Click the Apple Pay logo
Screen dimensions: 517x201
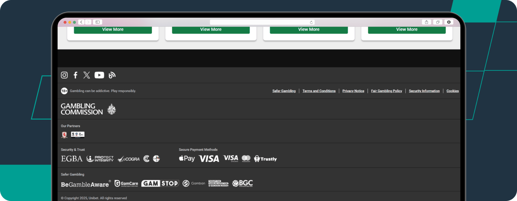[x=187, y=158]
